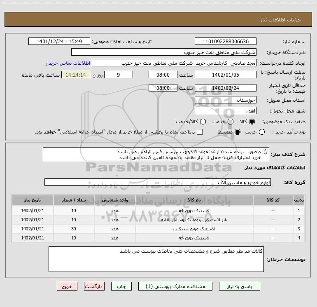Click 'لاستیک موتور سیکلت' item name
317x307 pixels.
pyautogui.click(x=194, y=229)
